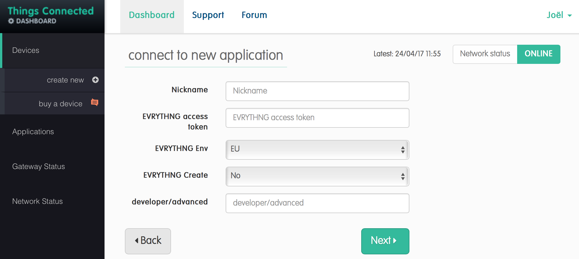The image size is (579, 259).
Task: Click the gear icon next to DASHBOARD logo
Action: pyautogui.click(x=11, y=21)
